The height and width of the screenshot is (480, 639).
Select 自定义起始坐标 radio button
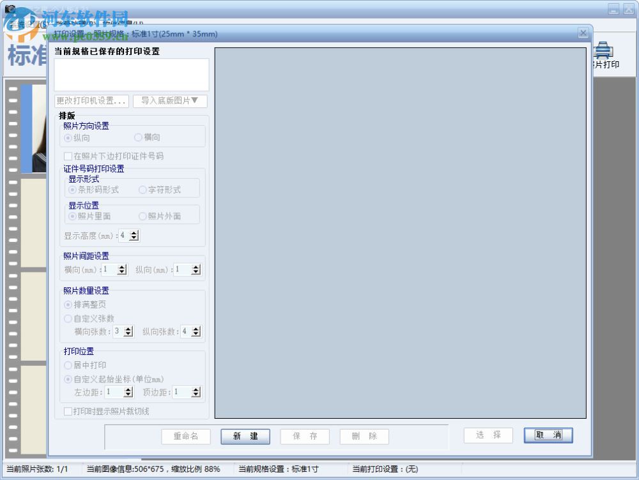pyautogui.click(x=68, y=379)
